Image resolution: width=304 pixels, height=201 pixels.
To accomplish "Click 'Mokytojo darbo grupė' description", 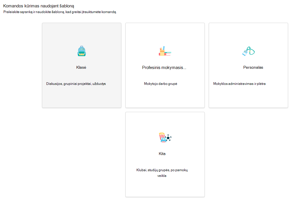I will (x=161, y=84).
